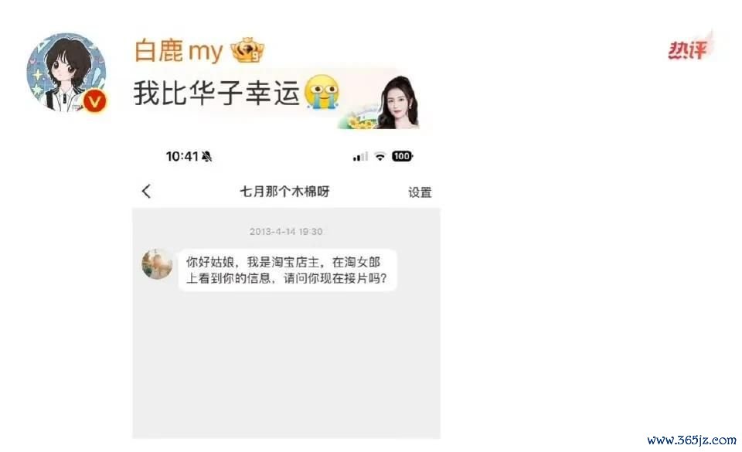Image resolution: width=742 pixels, height=452 pixels.
Task: Open the 白鹿 my username profile
Action: pos(179,50)
